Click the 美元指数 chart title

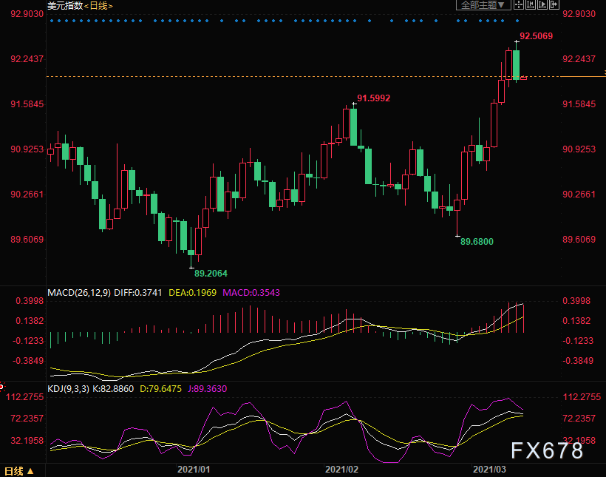pos(65,6)
